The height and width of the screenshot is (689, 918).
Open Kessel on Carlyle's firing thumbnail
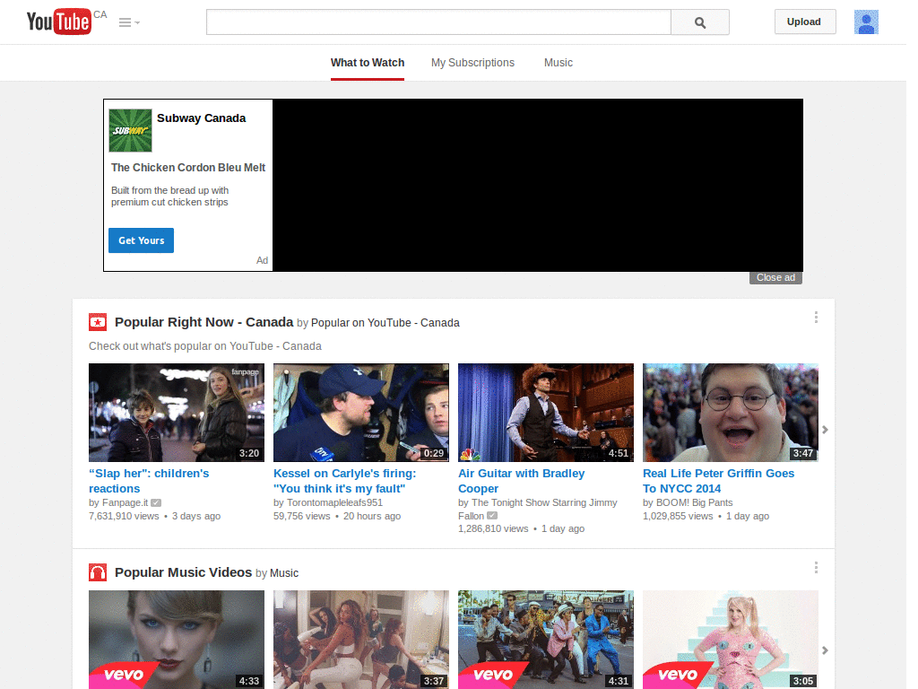coord(360,413)
